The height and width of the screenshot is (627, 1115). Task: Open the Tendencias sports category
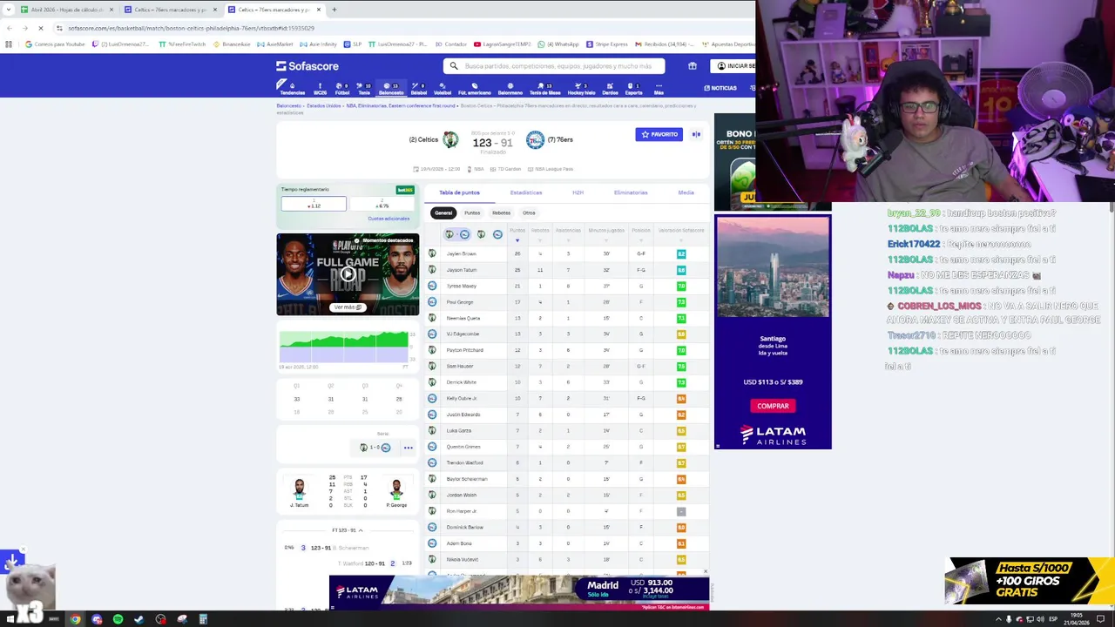tap(292, 89)
